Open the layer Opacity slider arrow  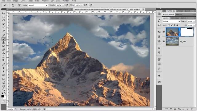click(x=194, y=21)
